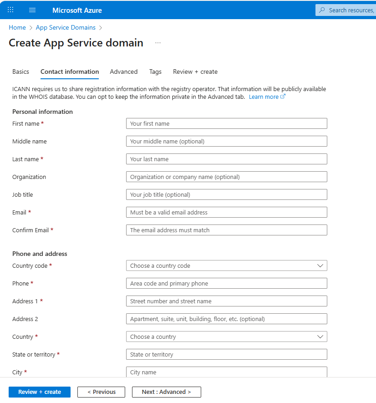The height and width of the screenshot is (403, 376).
Task: Click the Search resources box
Action: (346, 10)
